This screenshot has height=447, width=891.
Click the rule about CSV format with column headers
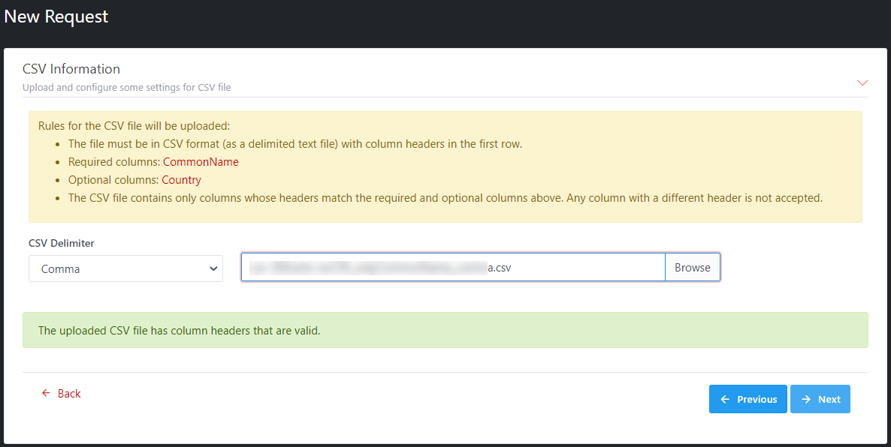click(294, 144)
